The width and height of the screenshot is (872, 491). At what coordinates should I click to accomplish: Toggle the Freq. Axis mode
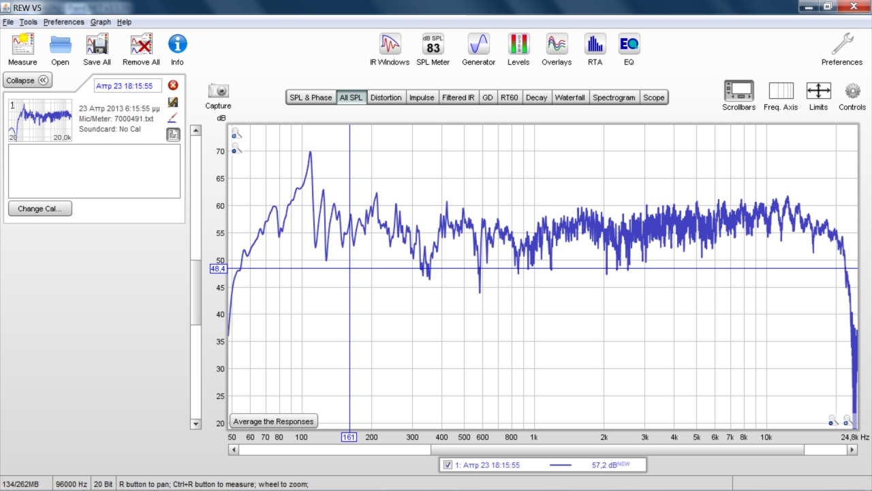[x=781, y=91]
